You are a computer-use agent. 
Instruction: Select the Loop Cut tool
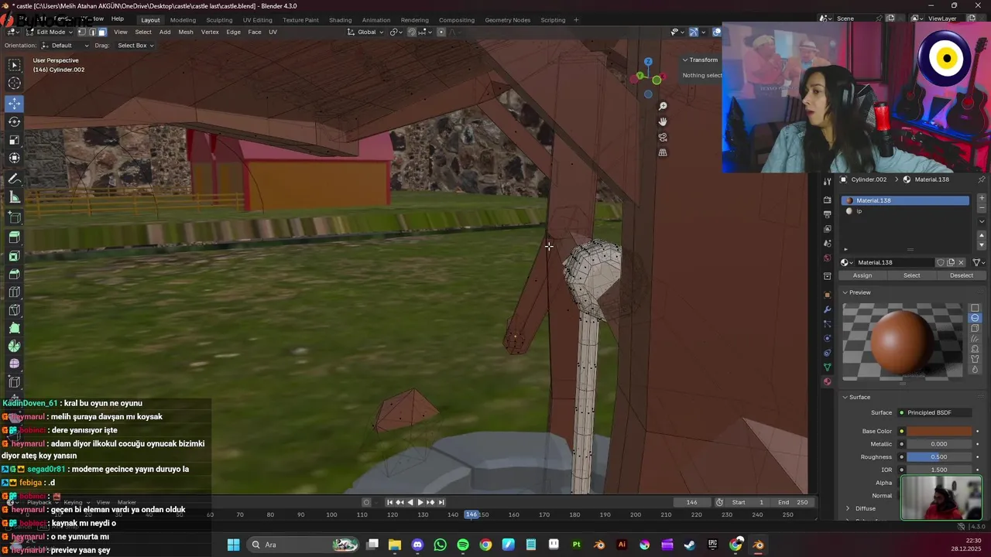15,292
